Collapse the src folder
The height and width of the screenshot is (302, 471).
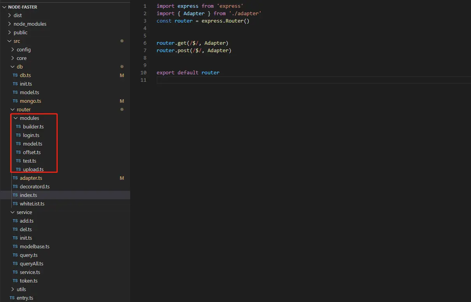[x=16, y=41]
